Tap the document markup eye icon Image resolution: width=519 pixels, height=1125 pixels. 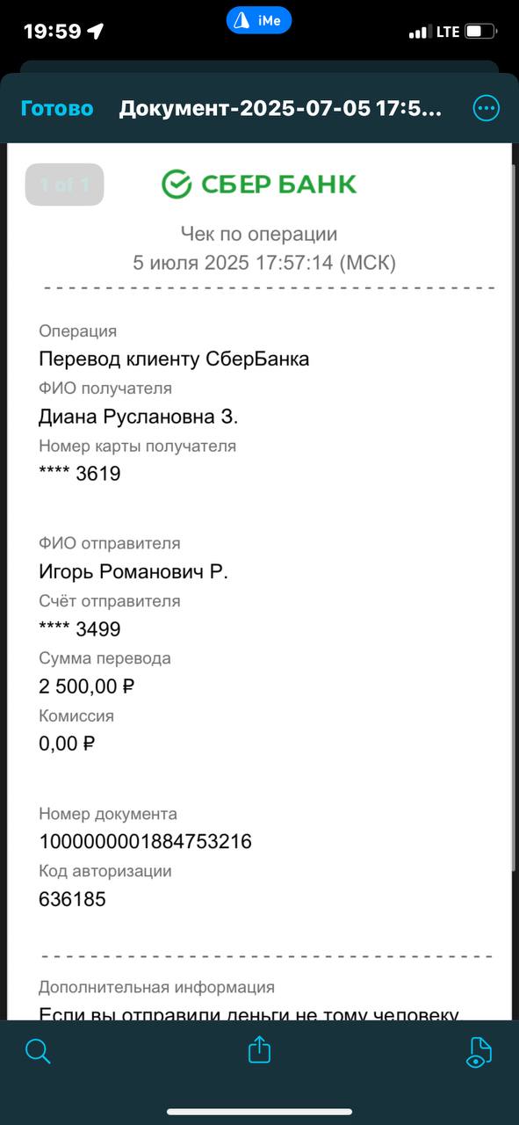[479, 1052]
